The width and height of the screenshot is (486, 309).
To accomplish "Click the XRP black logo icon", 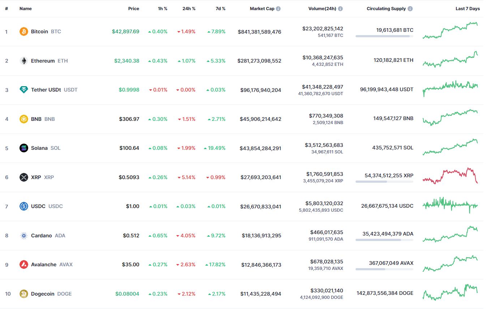I will 23,177.
